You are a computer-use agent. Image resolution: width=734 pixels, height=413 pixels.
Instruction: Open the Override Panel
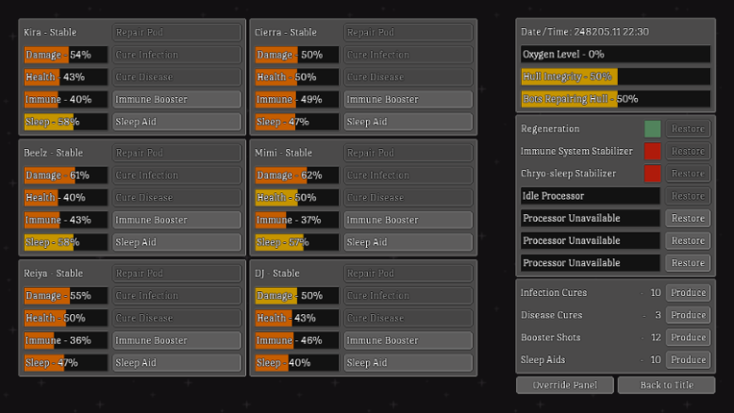pos(565,385)
